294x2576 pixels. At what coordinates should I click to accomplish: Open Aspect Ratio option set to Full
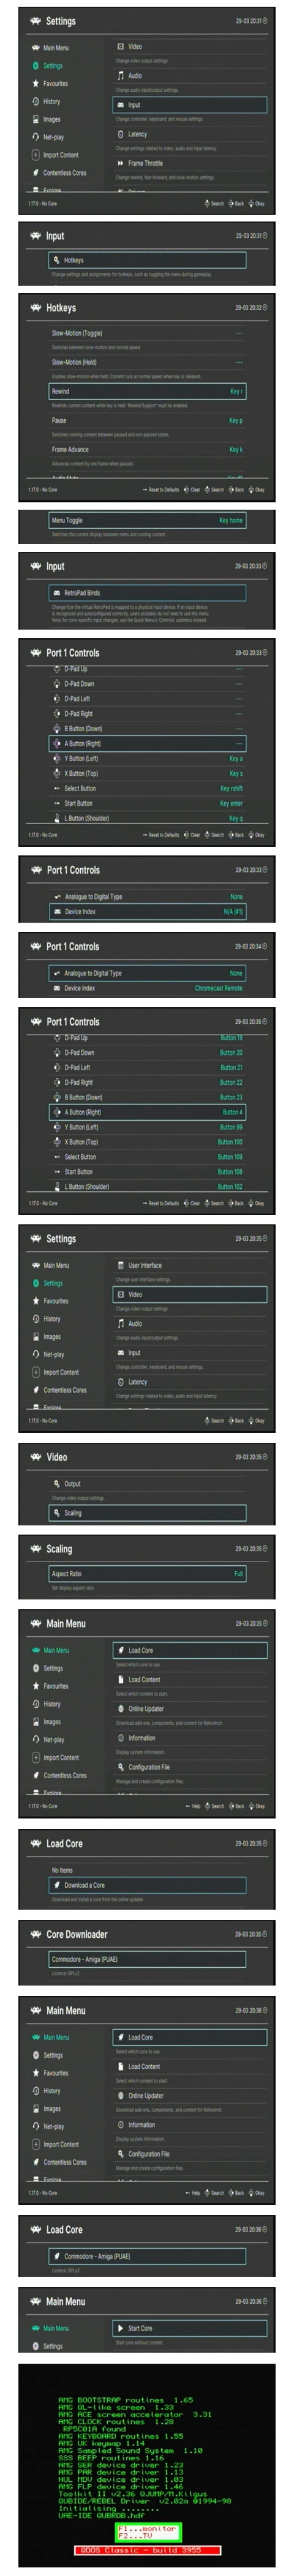coord(147,1574)
